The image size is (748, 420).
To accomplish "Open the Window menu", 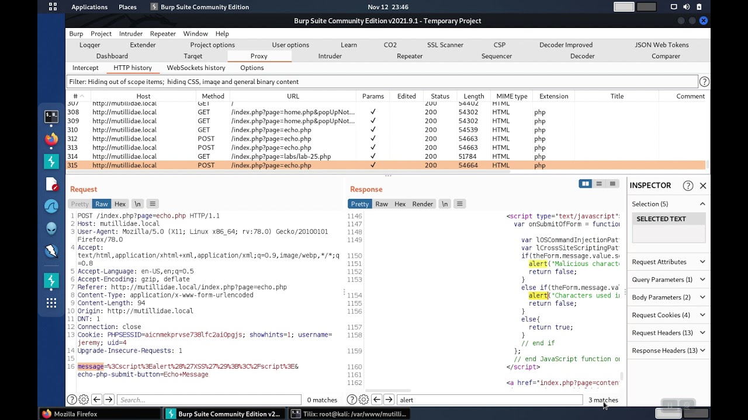I will 195,34.
